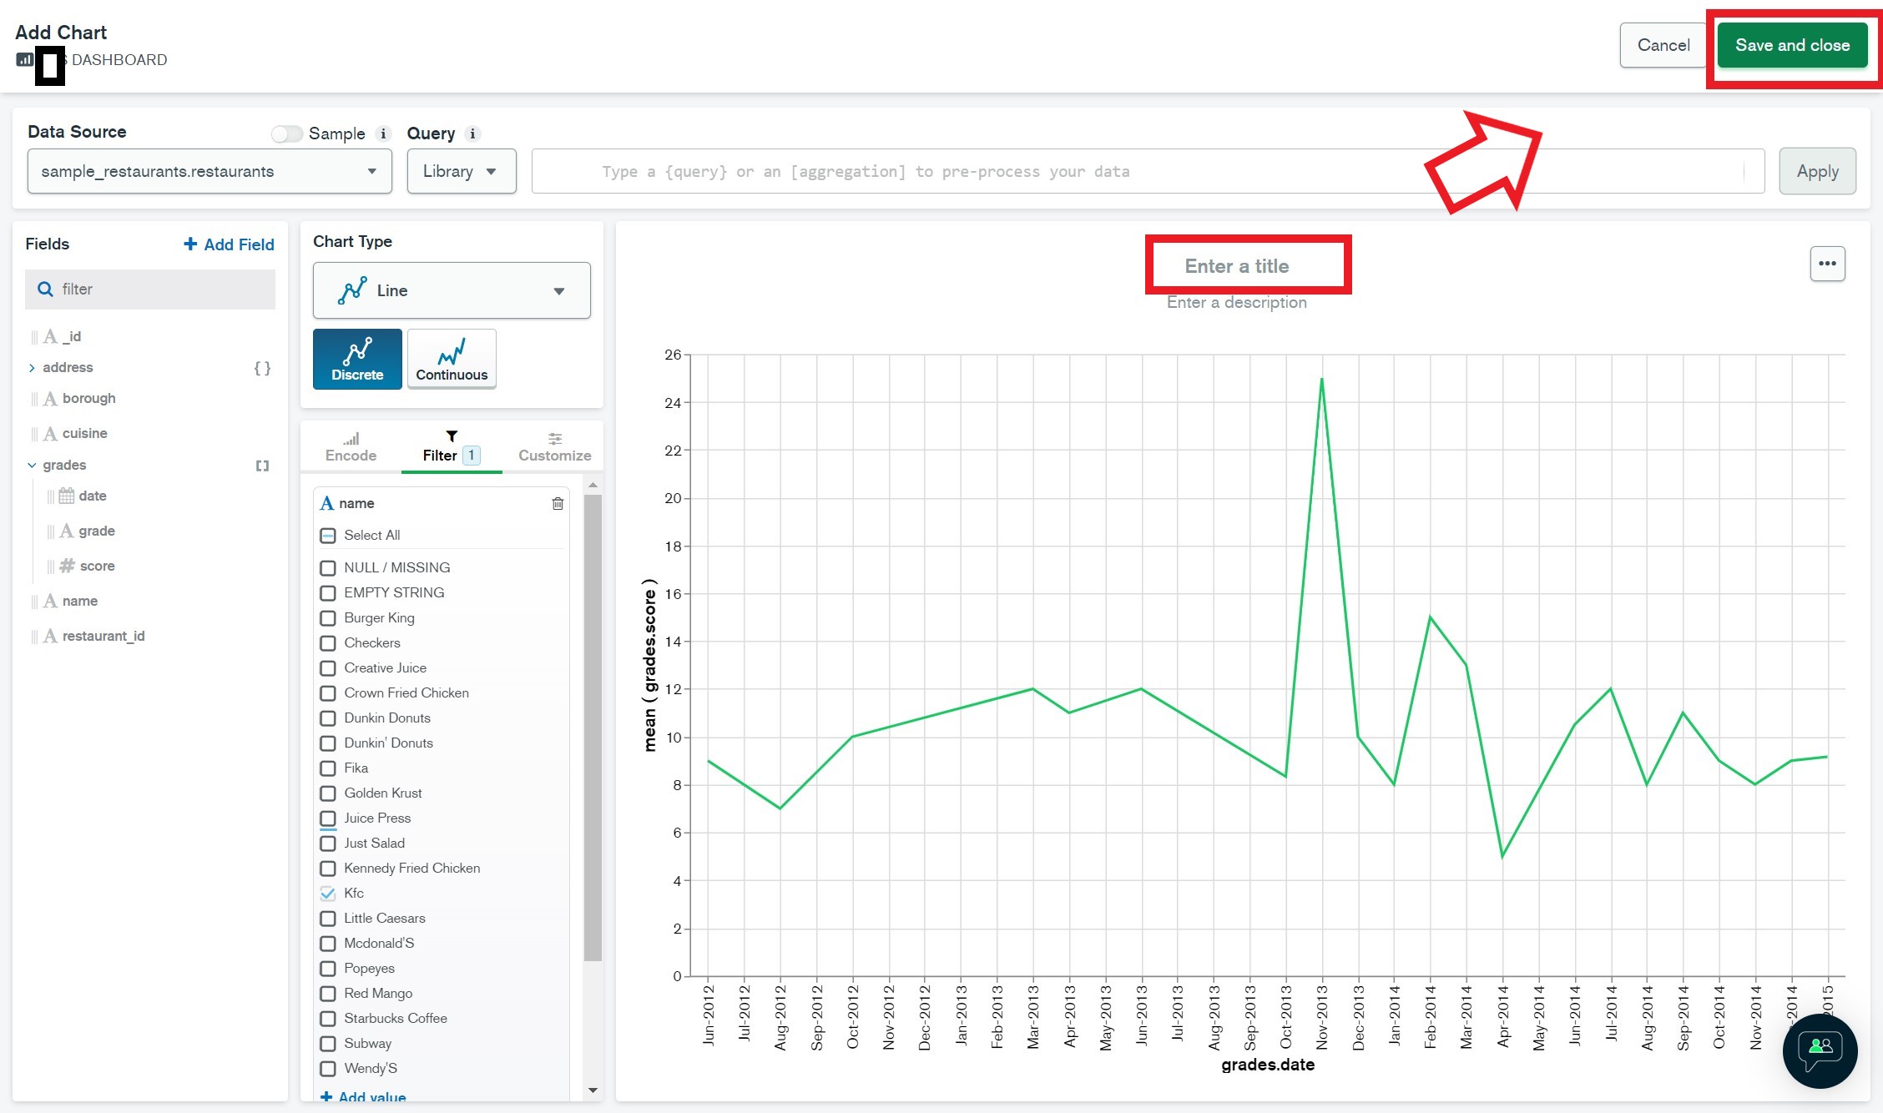This screenshot has width=1883, height=1113.
Task: Click the Sample info icon
Action: (x=383, y=133)
